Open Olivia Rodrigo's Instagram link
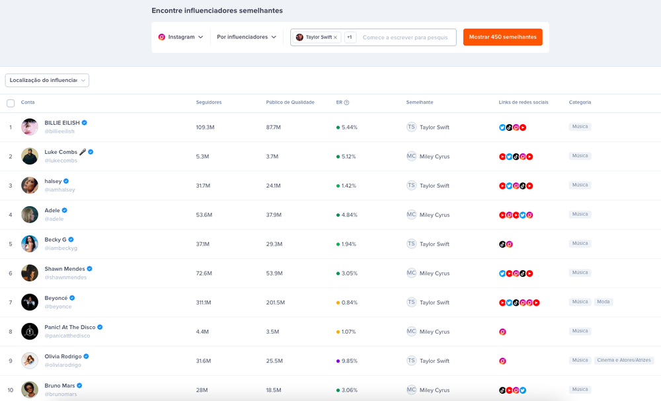This screenshot has height=401, width=661. [502, 361]
